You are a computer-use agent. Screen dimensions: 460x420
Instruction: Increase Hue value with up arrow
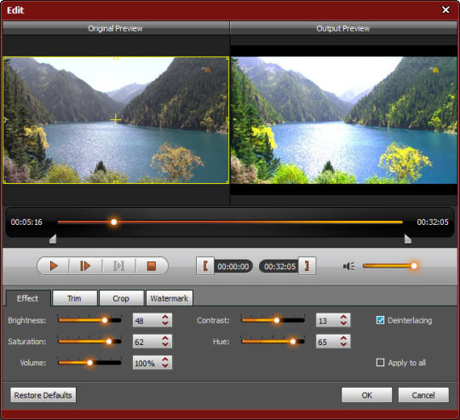point(343,338)
